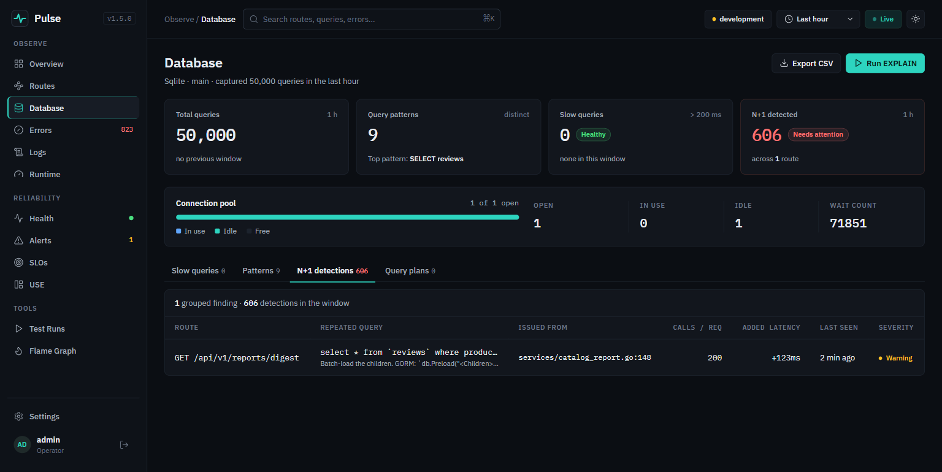The width and height of the screenshot is (942, 472).
Task: Click the Observe breadcrumb link
Action: [179, 19]
